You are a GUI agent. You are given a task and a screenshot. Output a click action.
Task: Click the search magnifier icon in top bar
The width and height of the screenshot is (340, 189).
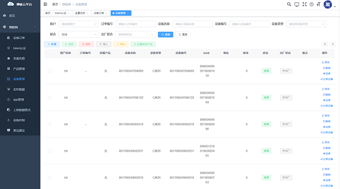pyautogui.click(x=290, y=4)
